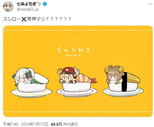This screenshot has height=127, width=154.
Task: Click the X symbol in tweet text
Action: pos(24,19)
